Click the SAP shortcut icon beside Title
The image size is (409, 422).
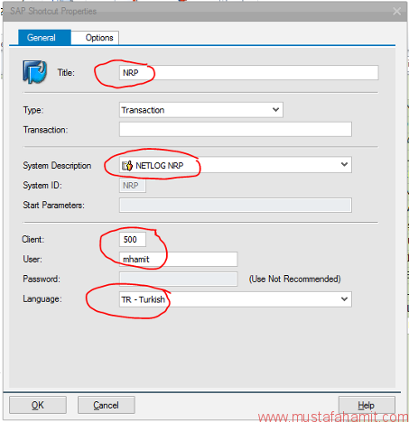[34, 71]
